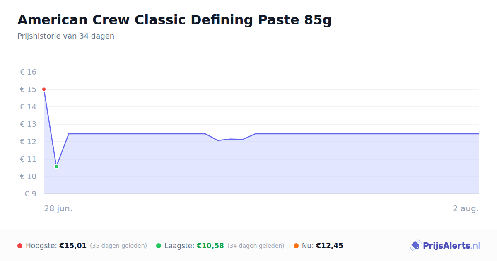This screenshot has width=497, height=261.
Task: Click the current price value €12,45
Action: tap(330, 246)
